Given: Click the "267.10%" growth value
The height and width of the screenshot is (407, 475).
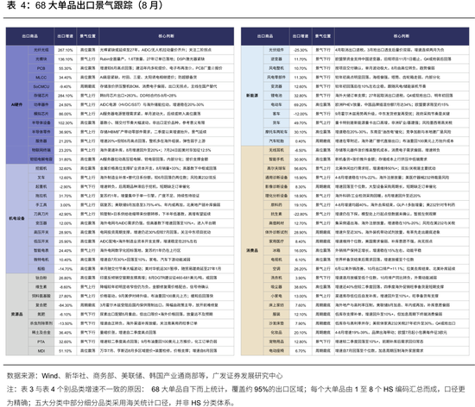Looking at the screenshot, I should click(66, 50).
